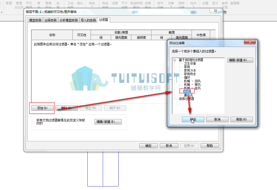Close the 可见性/图形替换 dialog

point(215,11)
